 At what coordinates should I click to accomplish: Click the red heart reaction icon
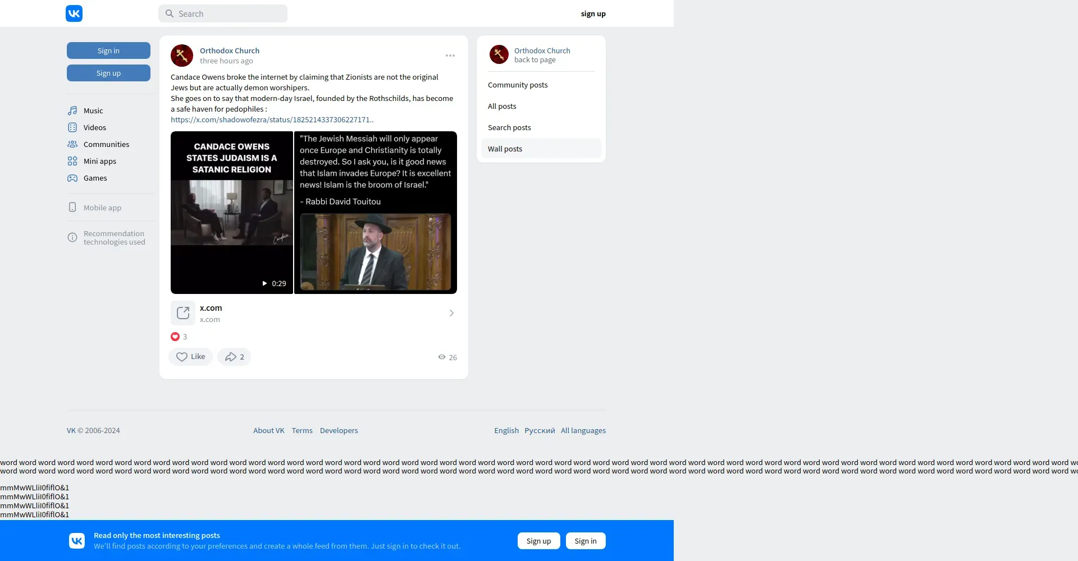click(175, 337)
